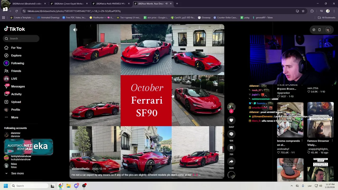Image resolution: width=338 pixels, height=190 pixels.
Task: Mute the post audio with the speaker icon
Action: point(75,30)
